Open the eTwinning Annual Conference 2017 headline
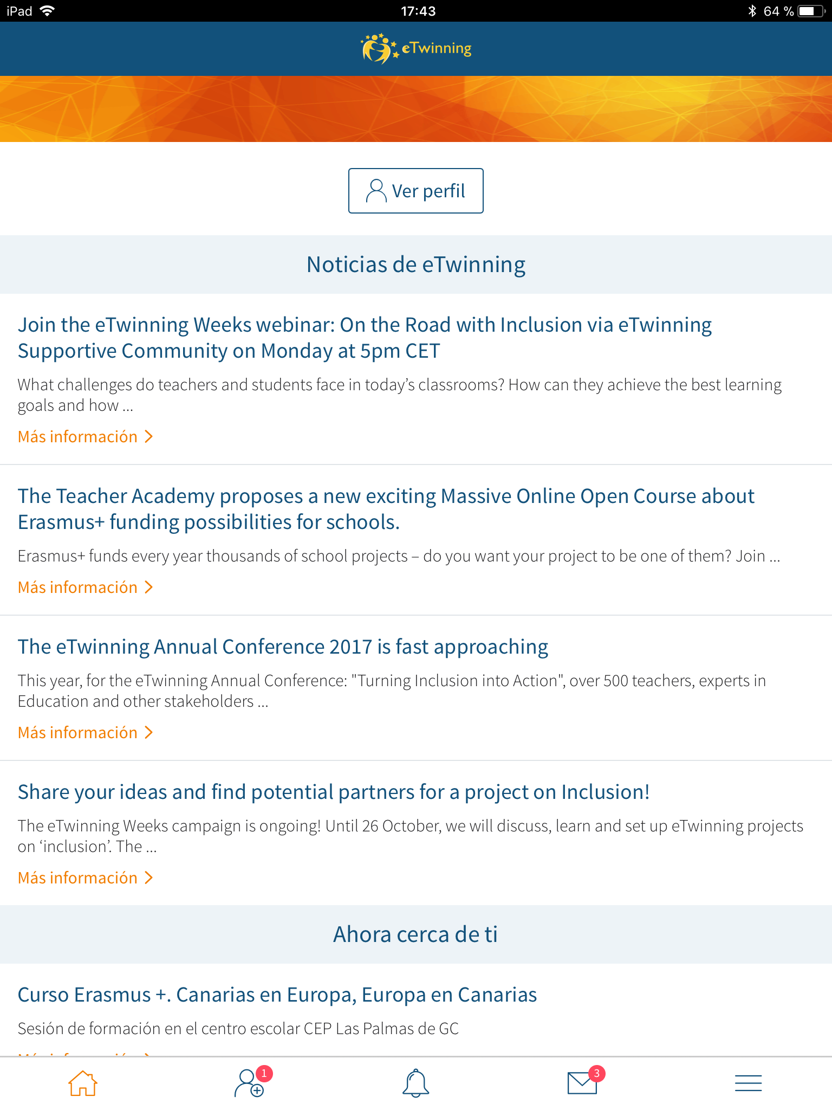The image size is (832, 1110). (x=283, y=647)
